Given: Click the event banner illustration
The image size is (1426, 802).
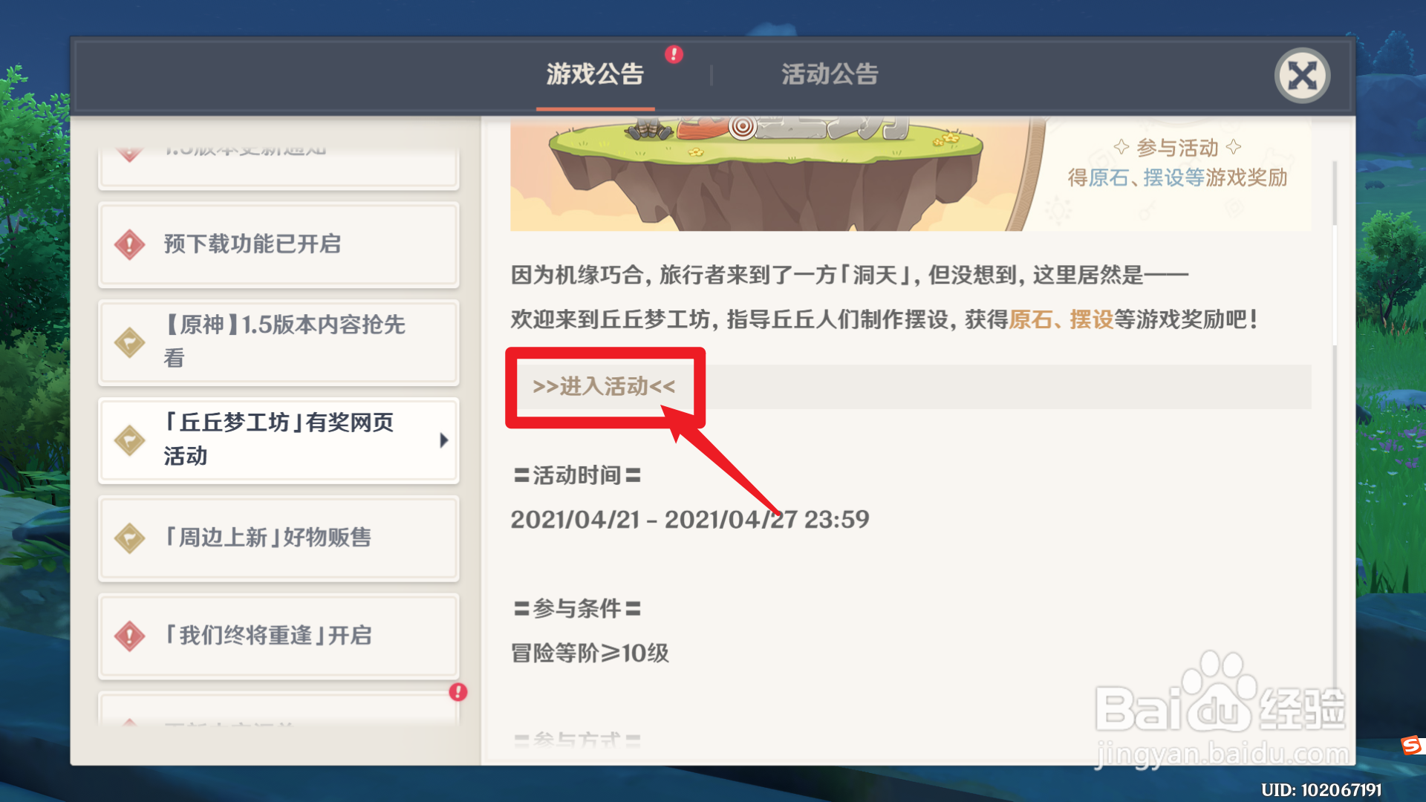Looking at the screenshot, I should pos(911,174).
